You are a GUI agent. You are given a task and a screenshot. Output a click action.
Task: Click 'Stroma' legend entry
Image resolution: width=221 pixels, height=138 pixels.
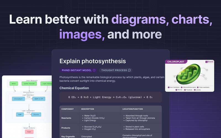179,90
